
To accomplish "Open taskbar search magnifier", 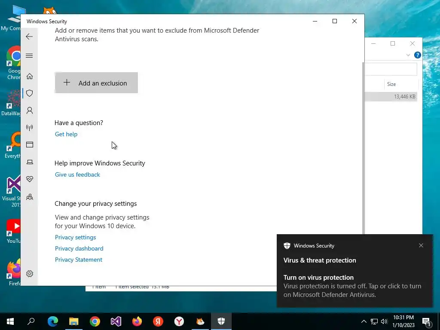I will [31, 321].
